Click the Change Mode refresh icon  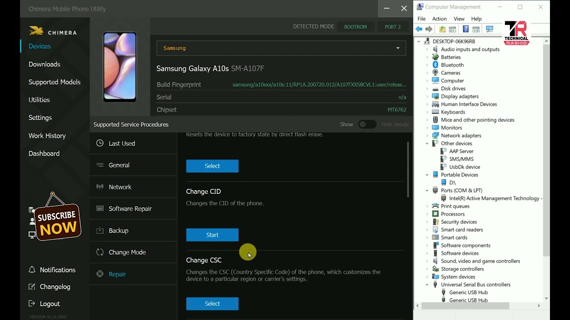tap(100, 252)
